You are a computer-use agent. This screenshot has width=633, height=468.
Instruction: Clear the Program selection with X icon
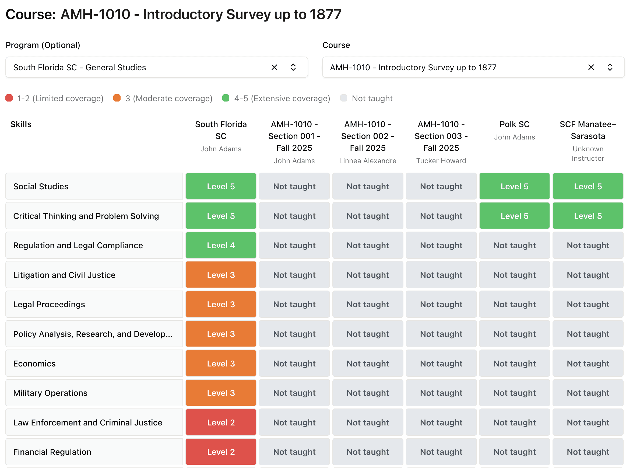click(x=274, y=67)
